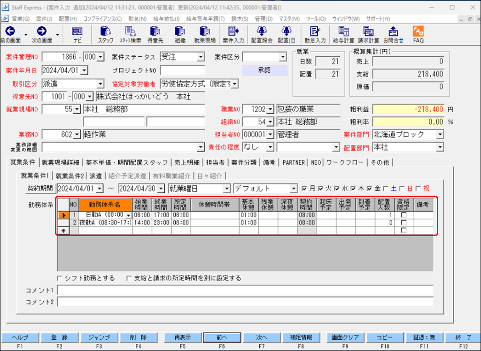
Task: Open the 案件区分 dropdown
Action: click(x=282, y=57)
